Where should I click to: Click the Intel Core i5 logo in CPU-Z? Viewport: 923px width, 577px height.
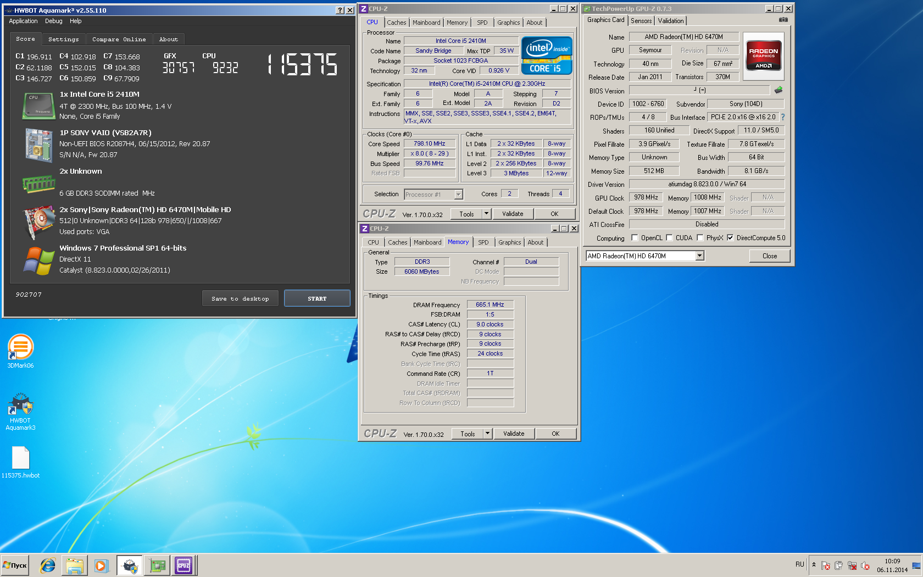(x=547, y=56)
